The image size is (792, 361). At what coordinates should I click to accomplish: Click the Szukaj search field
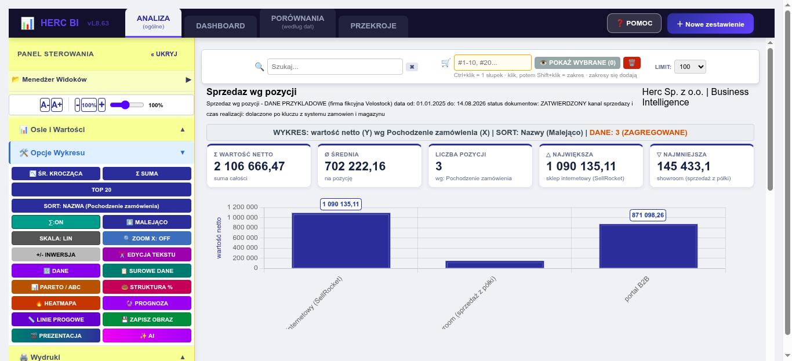pos(335,67)
